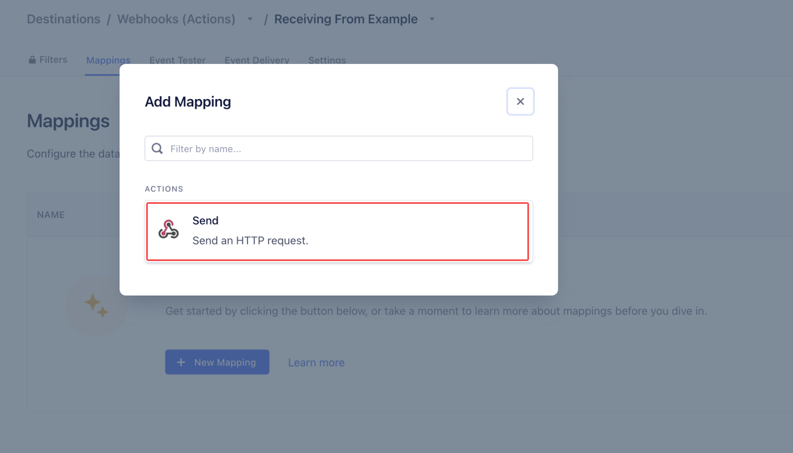Close the Add Mapping dialog
The width and height of the screenshot is (793, 453).
click(521, 102)
